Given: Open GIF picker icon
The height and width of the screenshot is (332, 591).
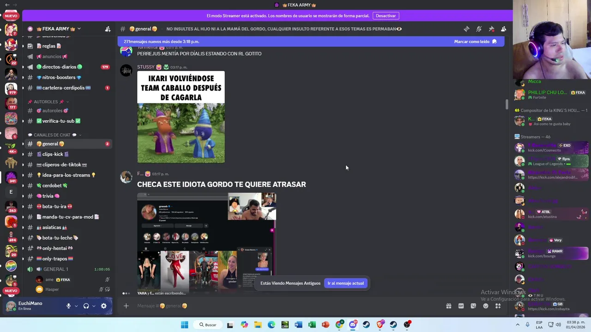Looking at the screenshot, I should pos(461,306).
